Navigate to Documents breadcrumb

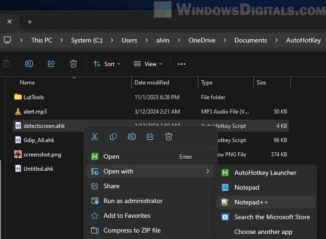[251, 40]
